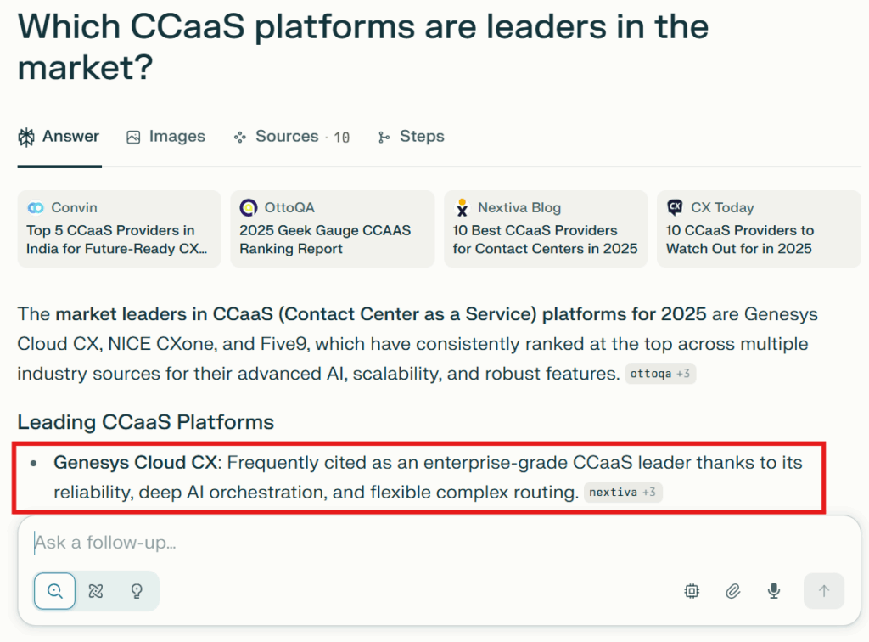Click the Images tab picture icon
Viewport: 869px width, 642px height.
(x=133, y=138)
